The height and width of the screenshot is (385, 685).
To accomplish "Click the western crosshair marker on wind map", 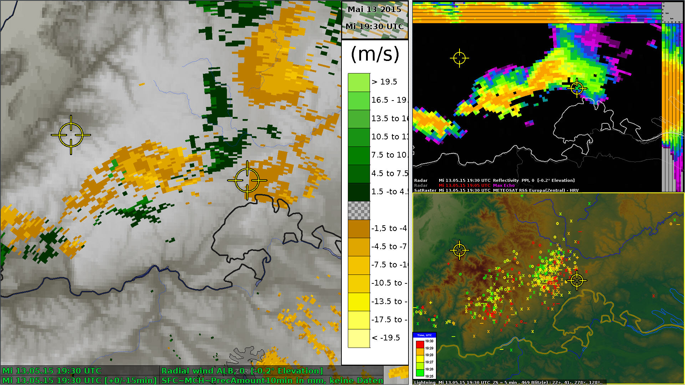I will pyautogui.click(x=71, y=135).
